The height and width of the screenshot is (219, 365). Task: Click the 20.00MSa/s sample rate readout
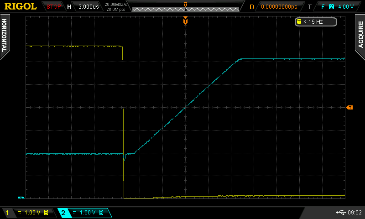click(x=116, y=5)
